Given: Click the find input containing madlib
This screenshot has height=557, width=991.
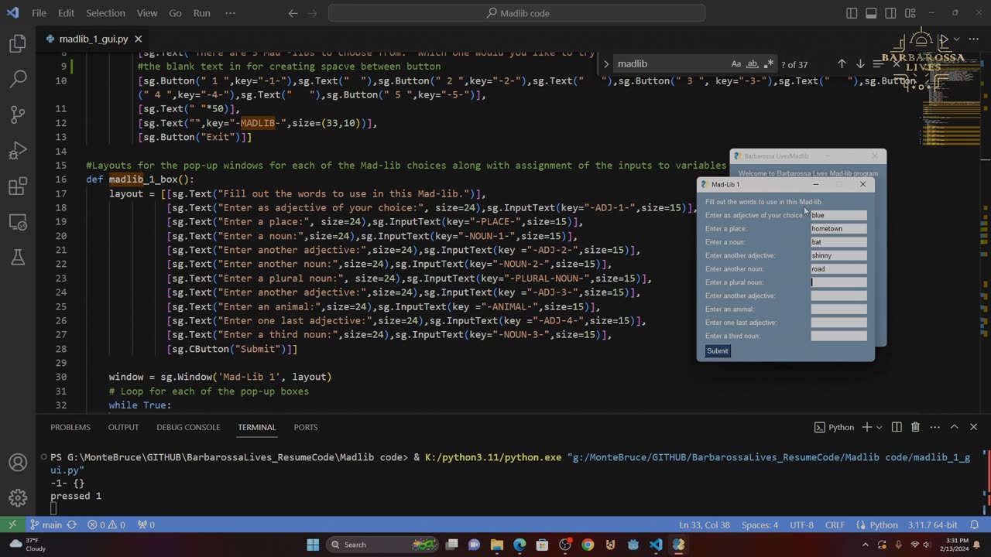Looking at the screenshot, I should (x=670, y=64).
